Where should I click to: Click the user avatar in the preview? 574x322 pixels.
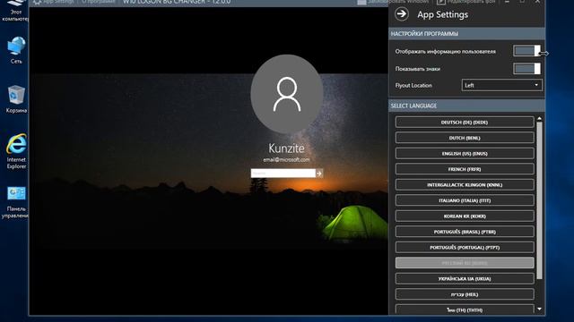tap(287, 94)
